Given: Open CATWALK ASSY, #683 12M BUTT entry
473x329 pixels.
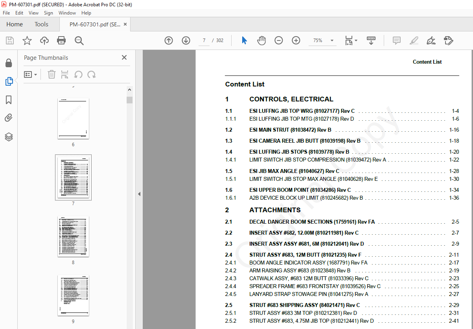Looking at the screenshot, I should tap(309, 278).
